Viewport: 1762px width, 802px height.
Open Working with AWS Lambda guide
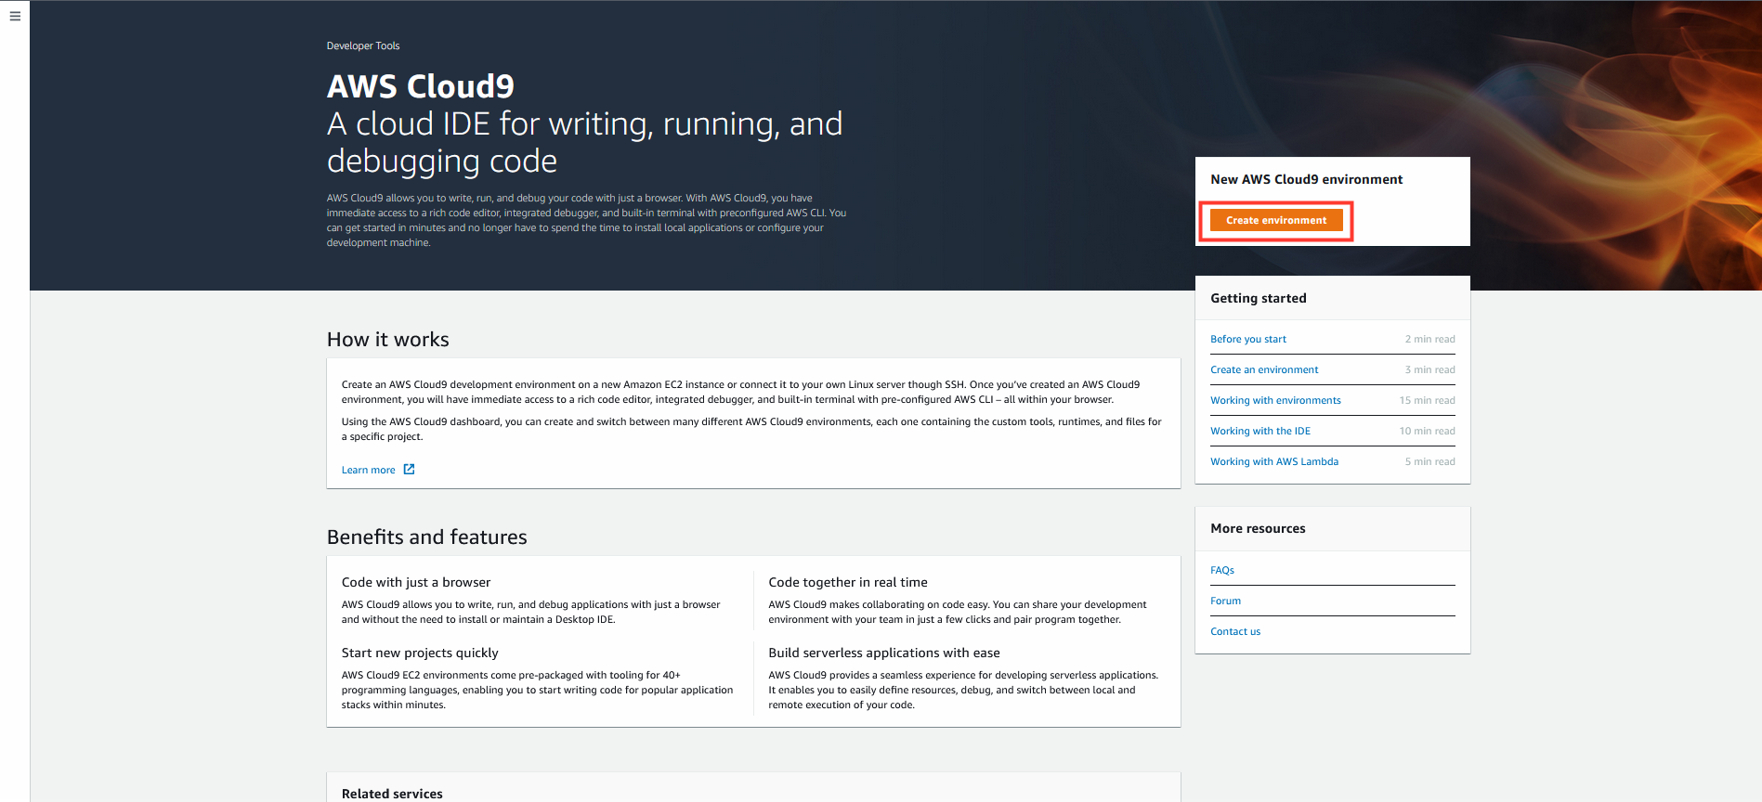point(1273,461)
